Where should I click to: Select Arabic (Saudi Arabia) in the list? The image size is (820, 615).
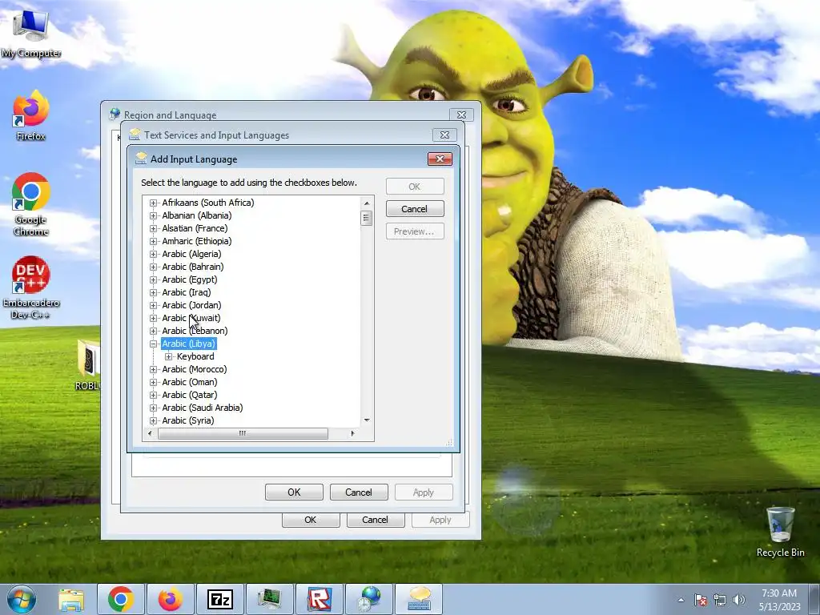203,408
